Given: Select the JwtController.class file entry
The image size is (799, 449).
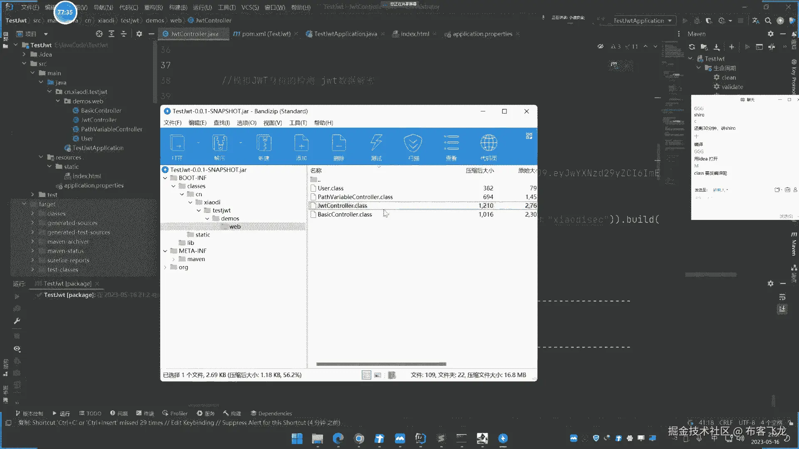Looking at the screenshot, I should pyautogui.click(x=342, y=206).
